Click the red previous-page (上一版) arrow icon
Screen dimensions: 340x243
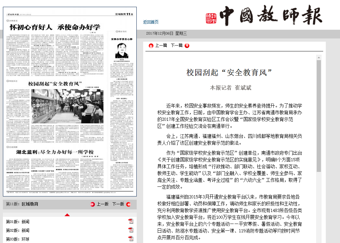click(x=92, y=204)
